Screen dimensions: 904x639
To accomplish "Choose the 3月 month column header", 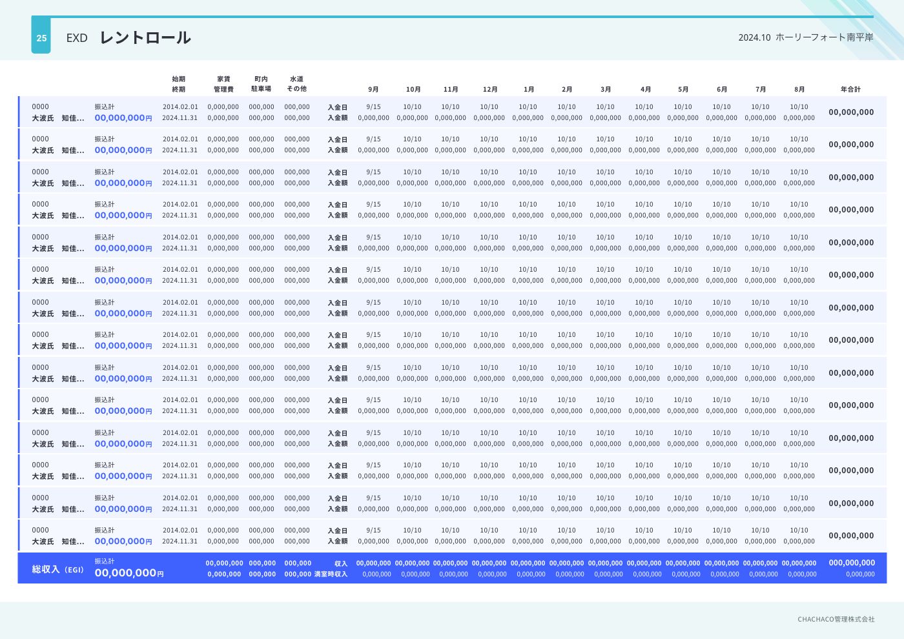I will click(606, 89).
